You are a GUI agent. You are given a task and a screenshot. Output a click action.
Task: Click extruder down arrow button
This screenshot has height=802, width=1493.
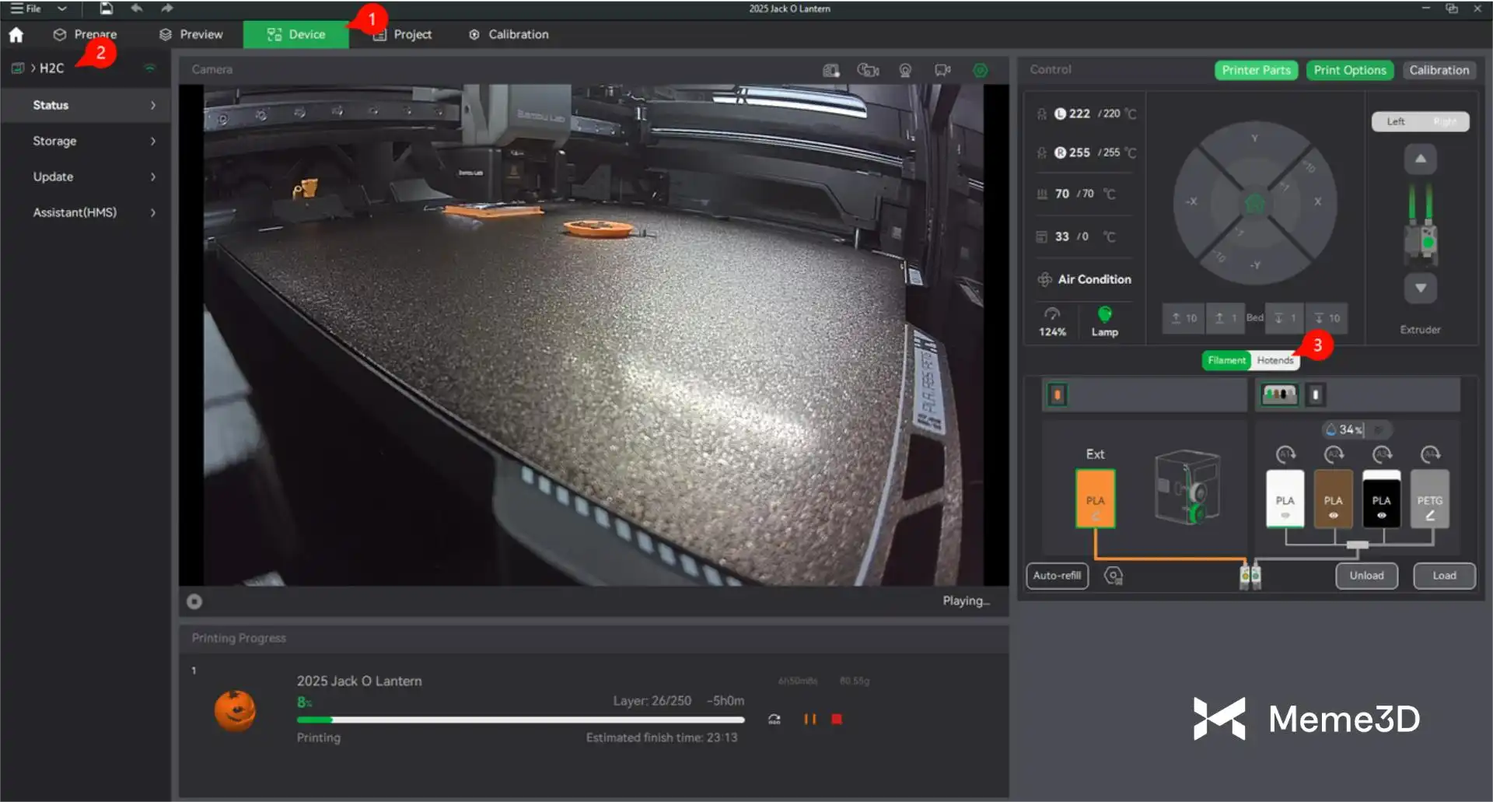pyautogui.click(x=1420, y=289)
